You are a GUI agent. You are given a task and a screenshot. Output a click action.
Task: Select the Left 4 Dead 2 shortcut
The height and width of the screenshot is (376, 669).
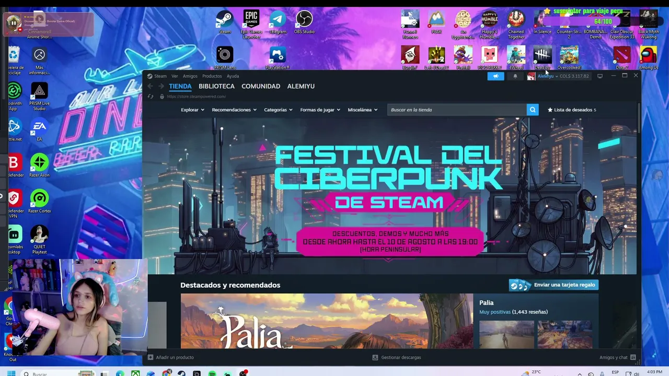[436, 57]
